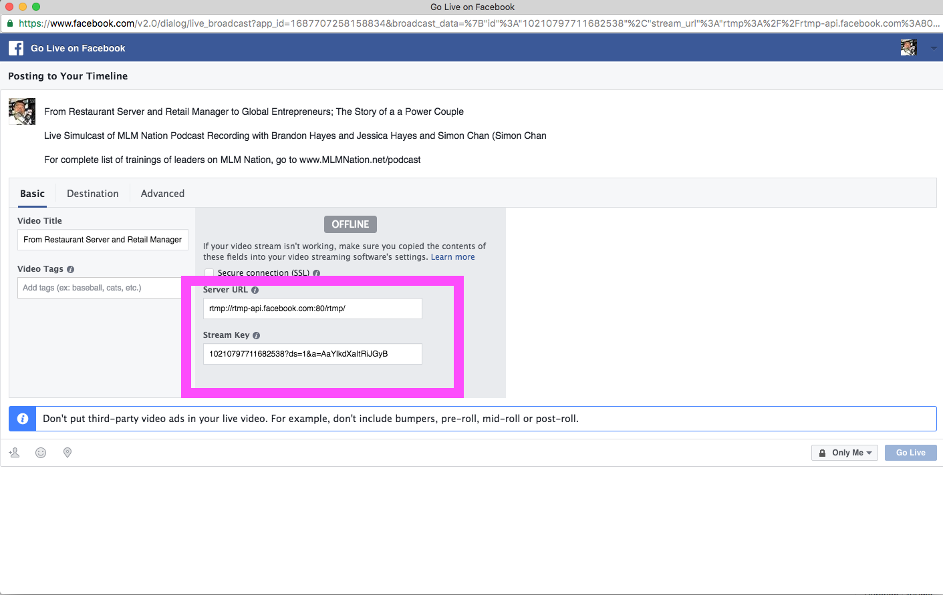Click the blue info icon on the ads notice

click(x=21, y=418)
